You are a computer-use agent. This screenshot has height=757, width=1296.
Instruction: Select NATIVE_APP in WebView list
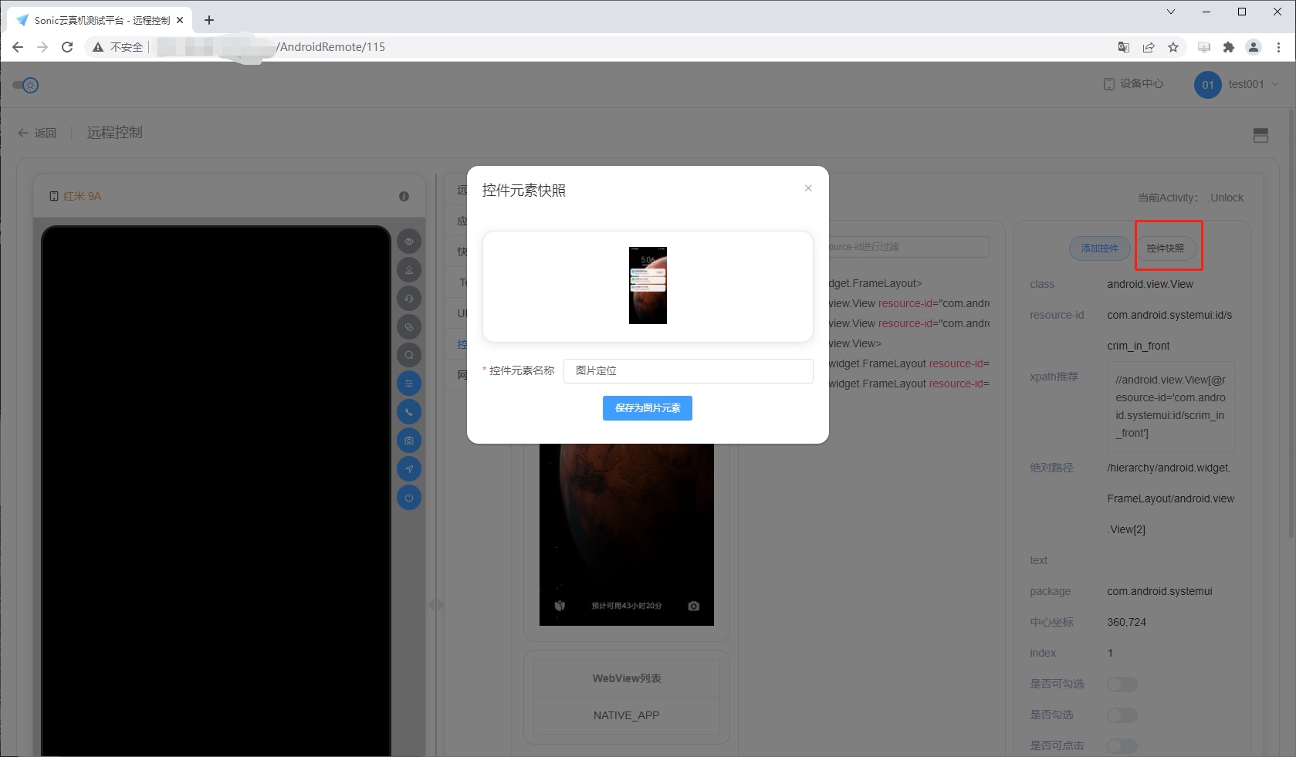(x=627, y=716)
